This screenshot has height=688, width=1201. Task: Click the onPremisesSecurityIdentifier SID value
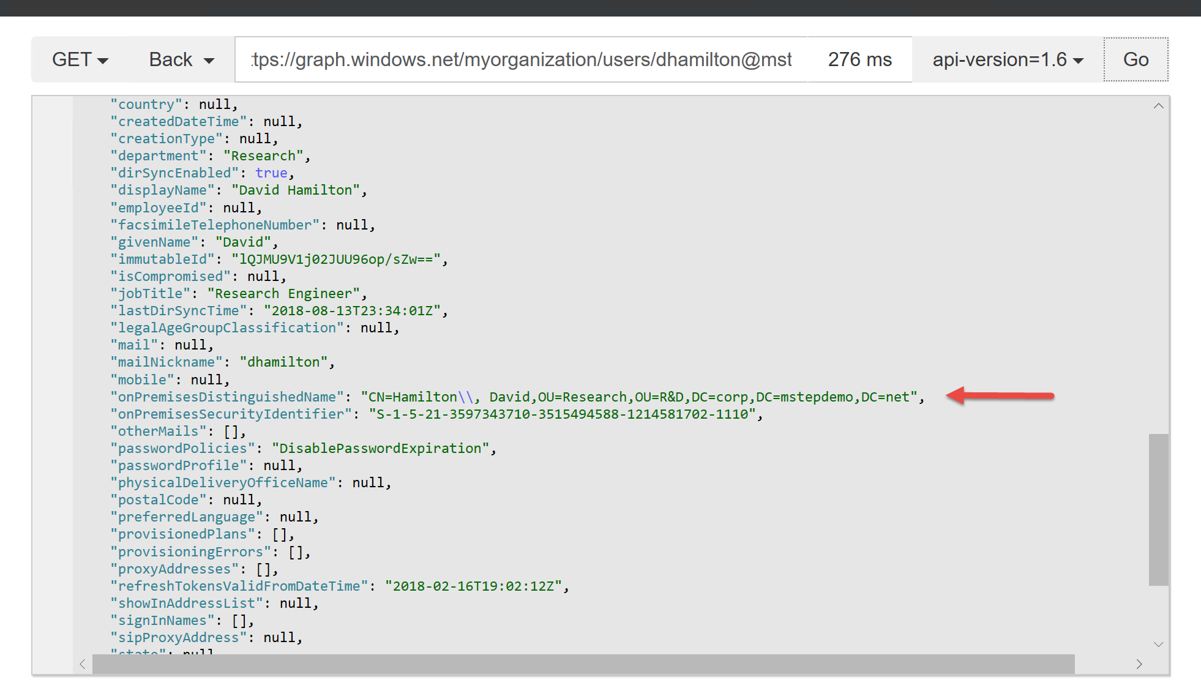562,414
